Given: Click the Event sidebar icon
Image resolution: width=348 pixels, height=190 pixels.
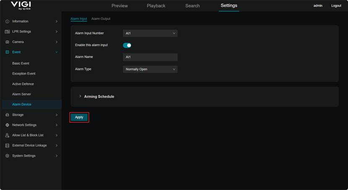Looking at the screenshot, I should click(7, 52).
